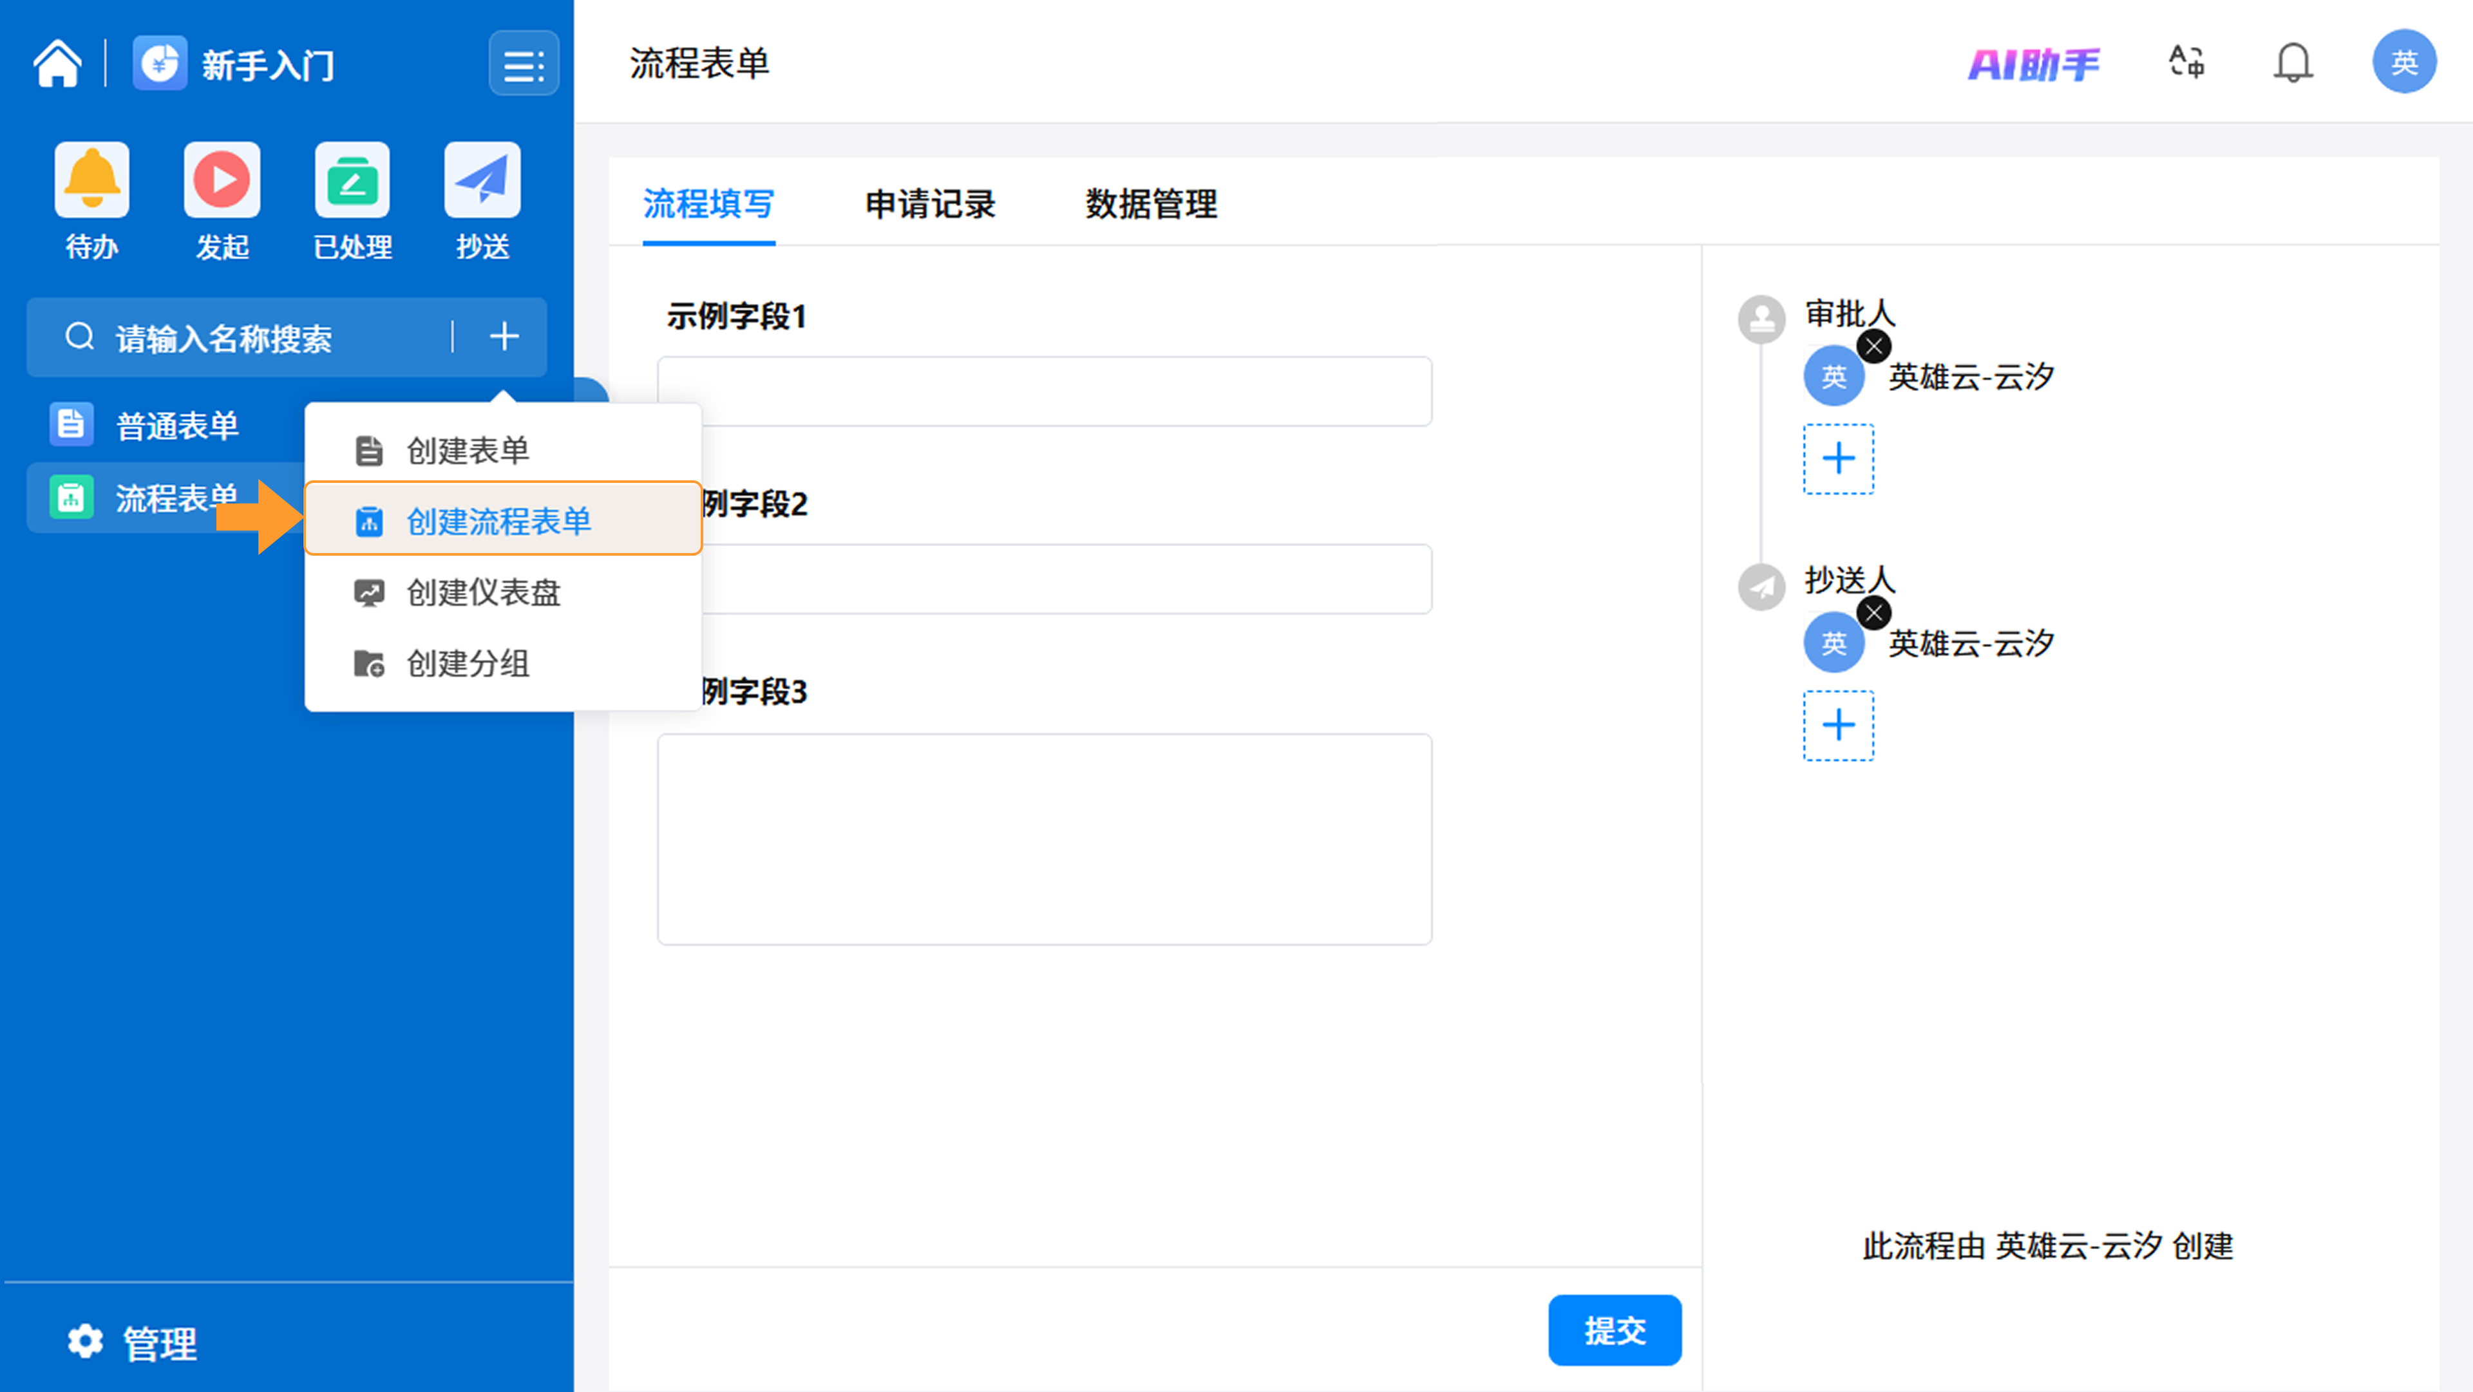Switch to 数据管理 tab
The height and width of the screenshot is (1392, 2473).
point(1151,205)
